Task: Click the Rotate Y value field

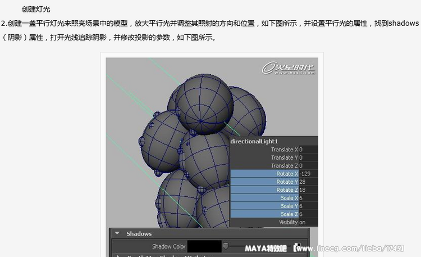Action: coord(308,182)
